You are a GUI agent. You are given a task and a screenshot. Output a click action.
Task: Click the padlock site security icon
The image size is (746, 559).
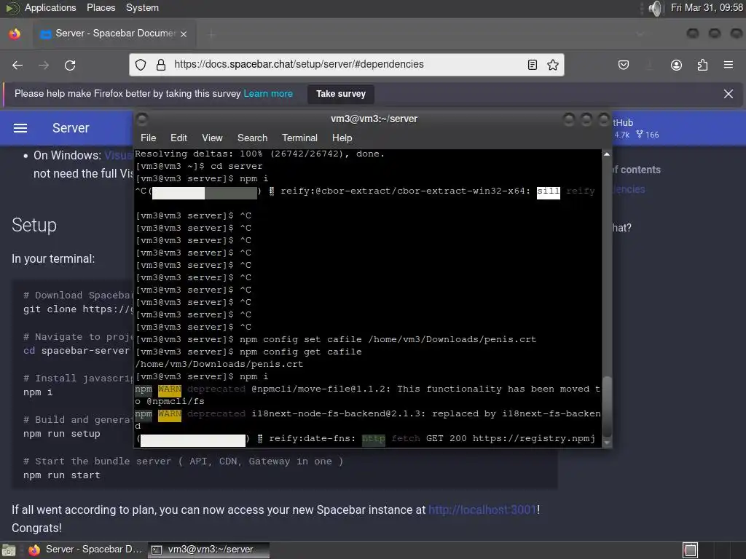point(161,65)
